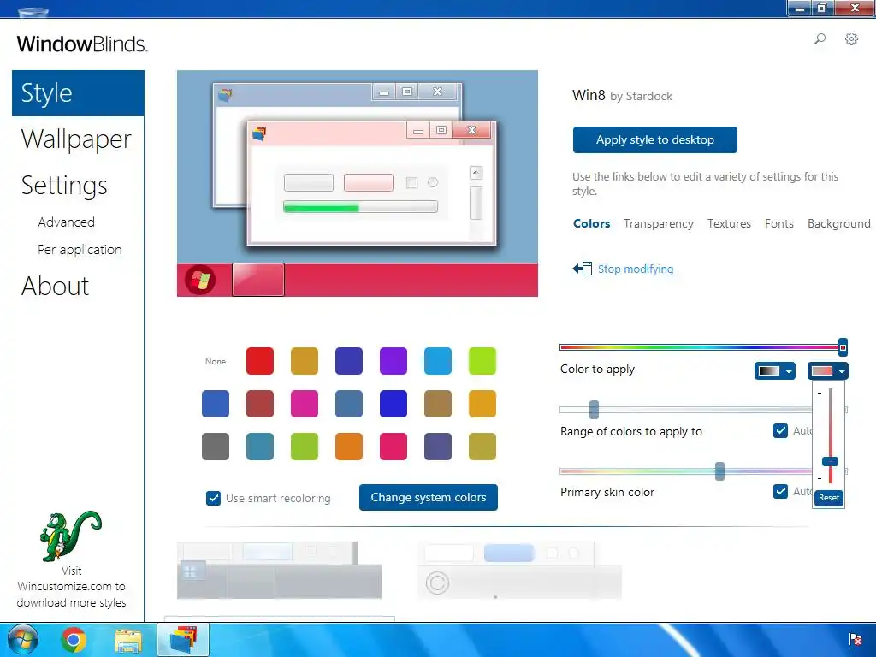This screenshot has height=657, width=876.
Task: Toggle Use smart recoloring checkbox
Action: click(x=213, y=498)
